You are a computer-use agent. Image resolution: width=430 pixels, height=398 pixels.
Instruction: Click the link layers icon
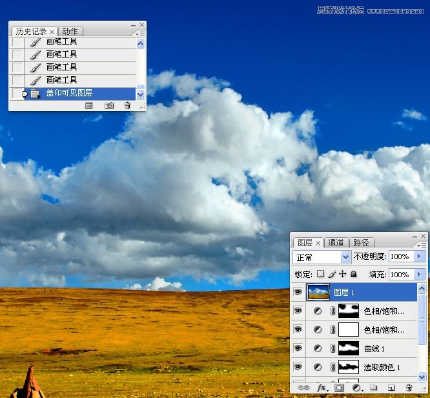point(303,388)
